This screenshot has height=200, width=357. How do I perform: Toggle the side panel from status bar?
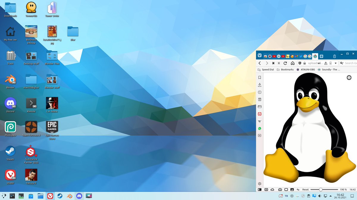point(259,189)
